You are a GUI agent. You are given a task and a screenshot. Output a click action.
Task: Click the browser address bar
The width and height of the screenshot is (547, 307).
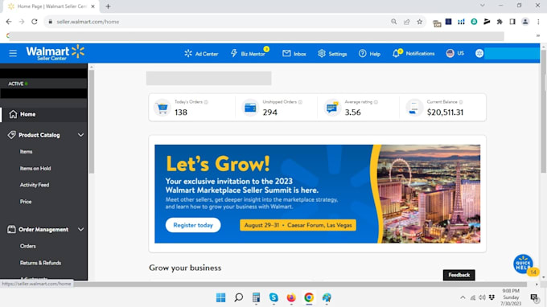(x=220, y=22)
